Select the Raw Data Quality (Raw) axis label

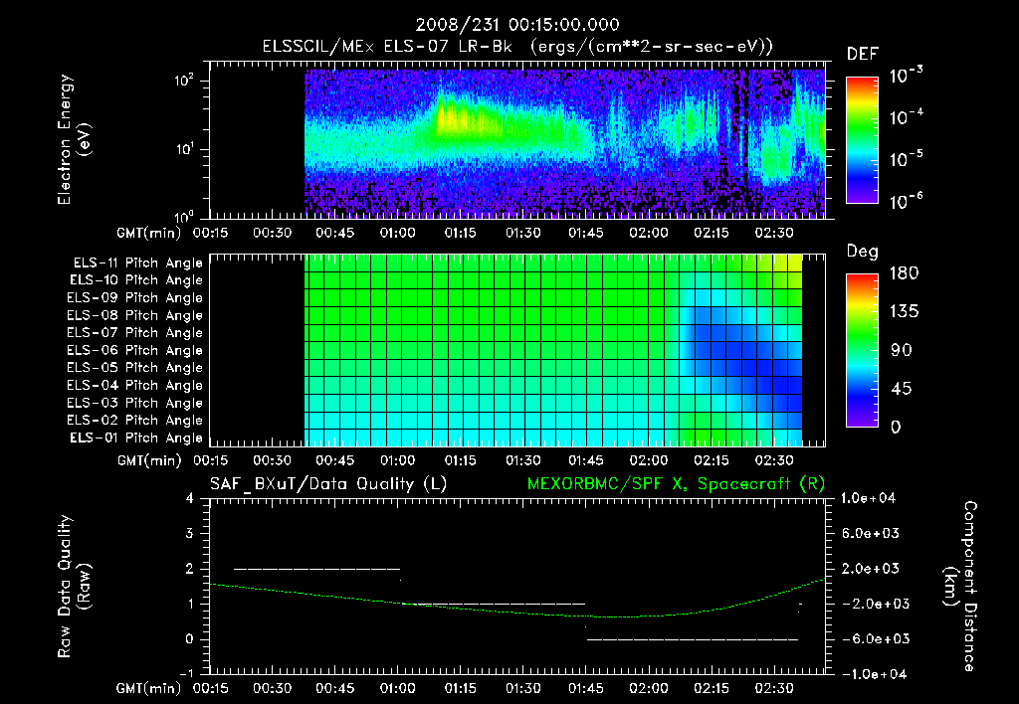[x=74, y=587]
